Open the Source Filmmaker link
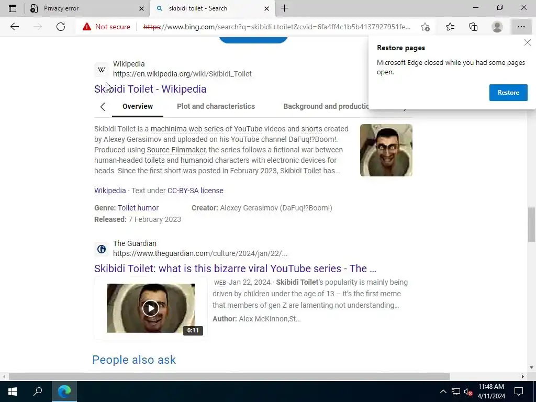The height and width of the screenshot is (402, 536). coord(176,150)
